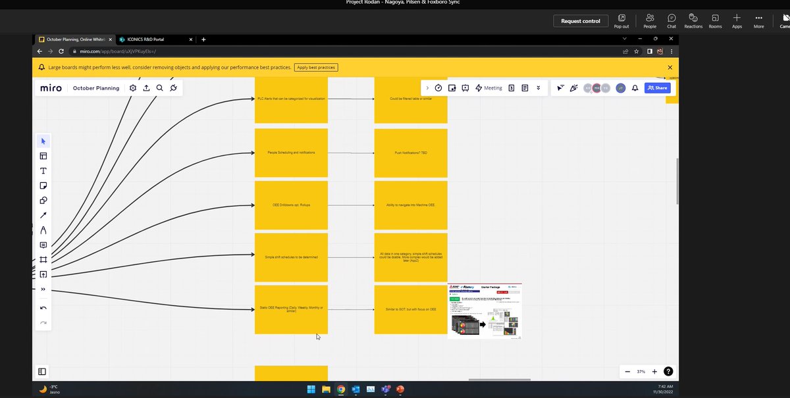Click the 37% zoom level indicator
Viewport: 790px width, 398px height.
[x=641, y=372]
